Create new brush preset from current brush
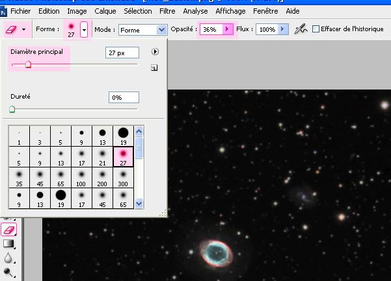This screenshot has width=391, height=281. coord(154,67)
